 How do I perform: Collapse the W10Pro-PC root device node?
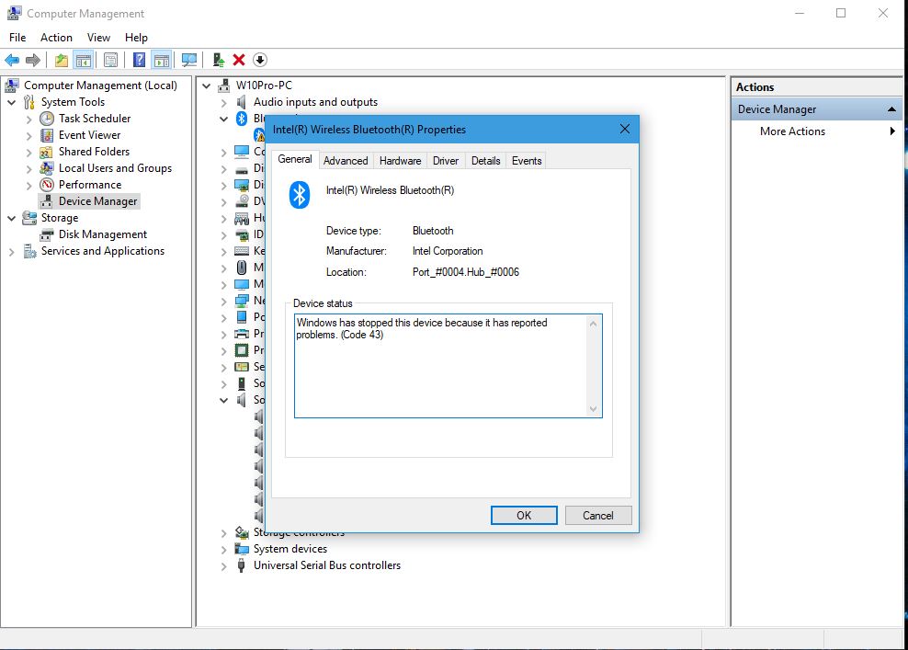(x=206, y=86)
